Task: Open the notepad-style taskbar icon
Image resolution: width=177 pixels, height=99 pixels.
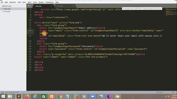Action: (68, 97)
